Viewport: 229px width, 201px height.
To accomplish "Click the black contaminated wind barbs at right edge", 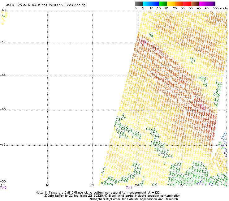I will tap(226, 154).
